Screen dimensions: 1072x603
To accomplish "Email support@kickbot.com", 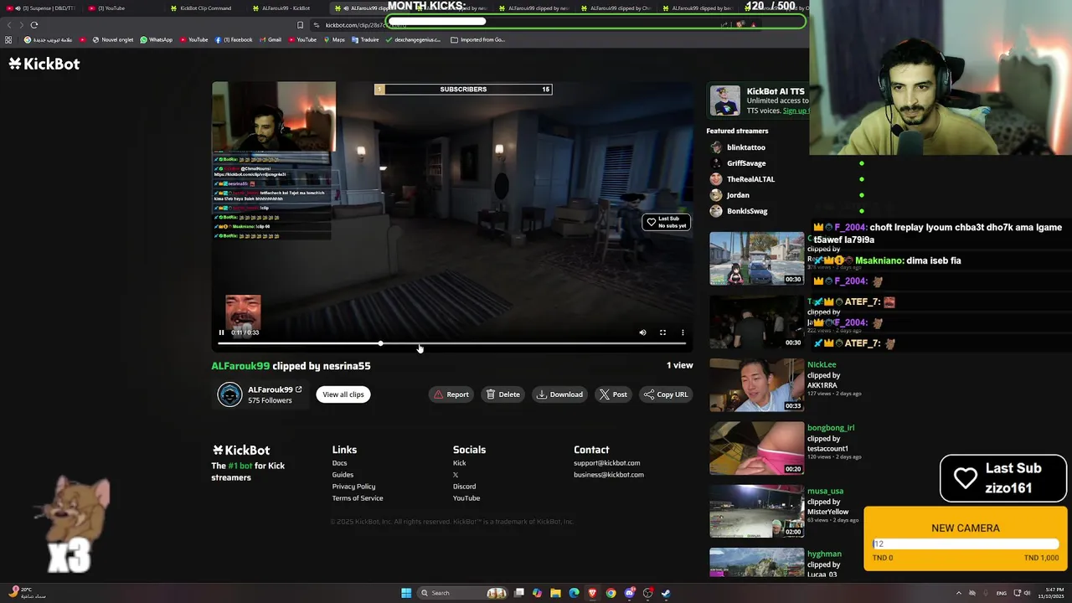I will click(x=606, y=463).
